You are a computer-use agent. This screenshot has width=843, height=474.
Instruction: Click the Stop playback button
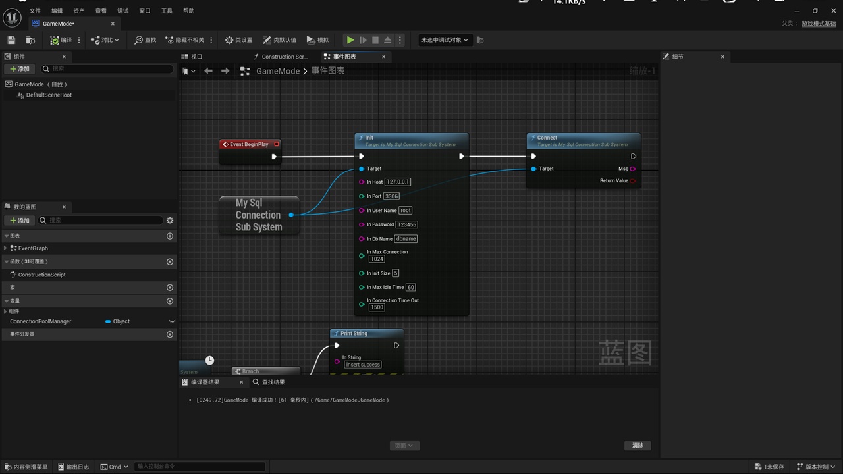click(x=375, y=40)
